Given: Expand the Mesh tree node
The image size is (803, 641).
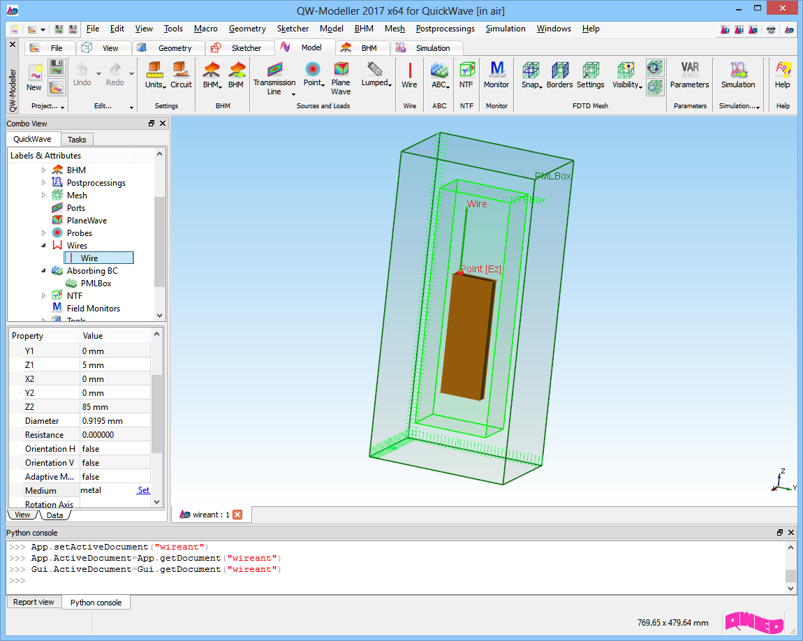Looking at the screenshot, I should pos(43,195).
